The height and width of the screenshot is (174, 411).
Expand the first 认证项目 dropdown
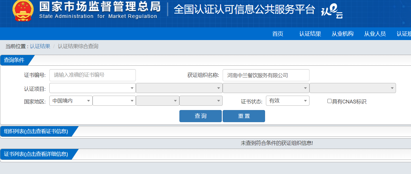point(93,88)
